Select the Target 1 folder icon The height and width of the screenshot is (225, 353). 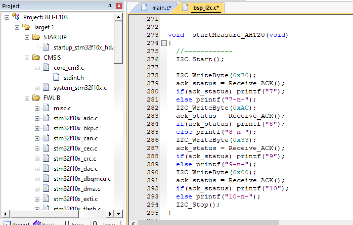pyautogui.click(x=26, y=27)
